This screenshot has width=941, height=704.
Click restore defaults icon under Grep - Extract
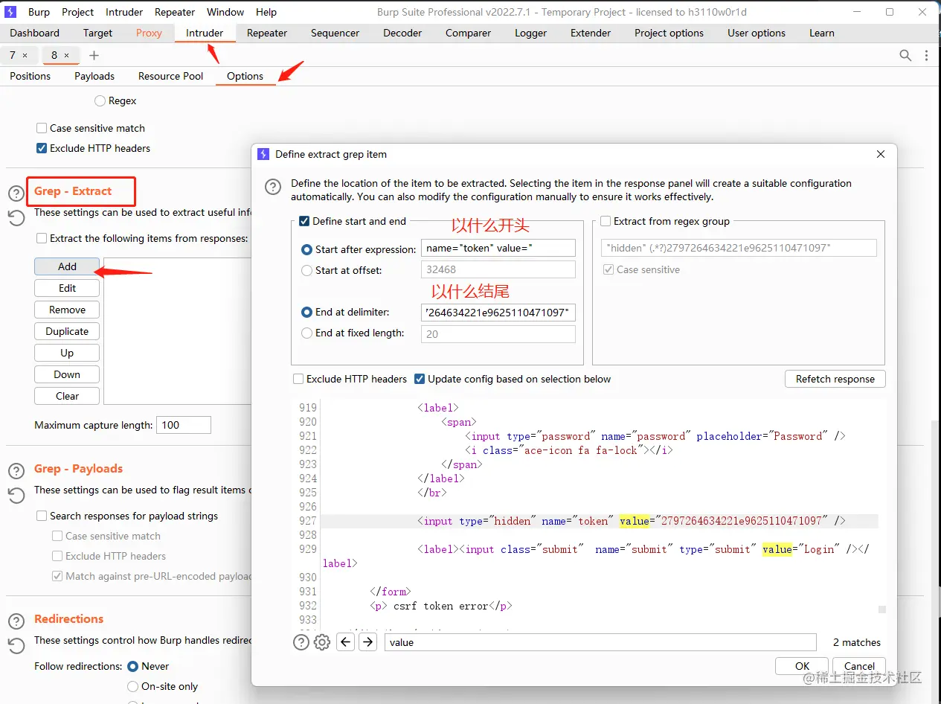[16, 217]
